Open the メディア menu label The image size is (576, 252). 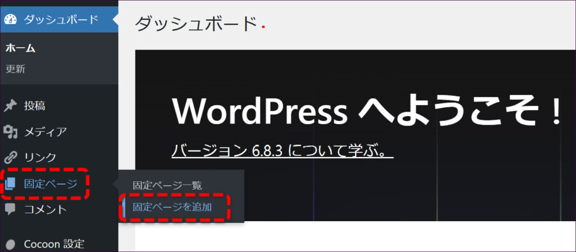45,132
